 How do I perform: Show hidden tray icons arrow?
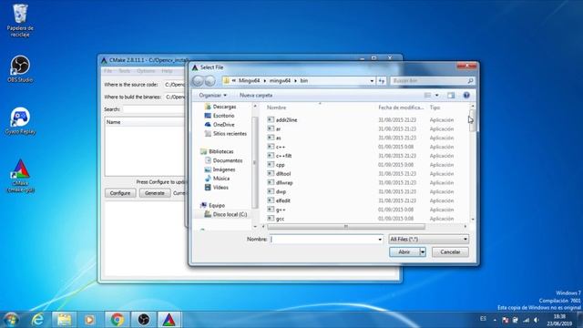(x=495, y=320)
